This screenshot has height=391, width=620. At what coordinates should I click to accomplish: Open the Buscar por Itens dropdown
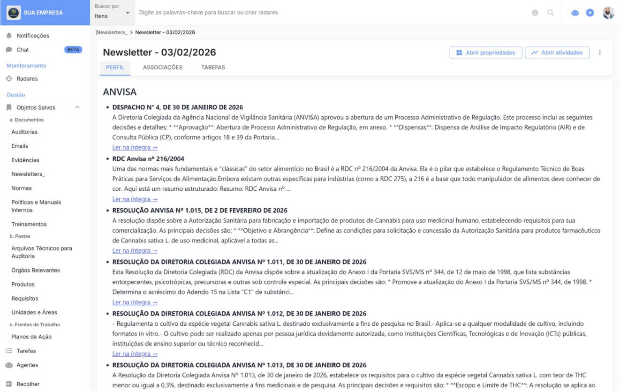[x=113, y=13]
